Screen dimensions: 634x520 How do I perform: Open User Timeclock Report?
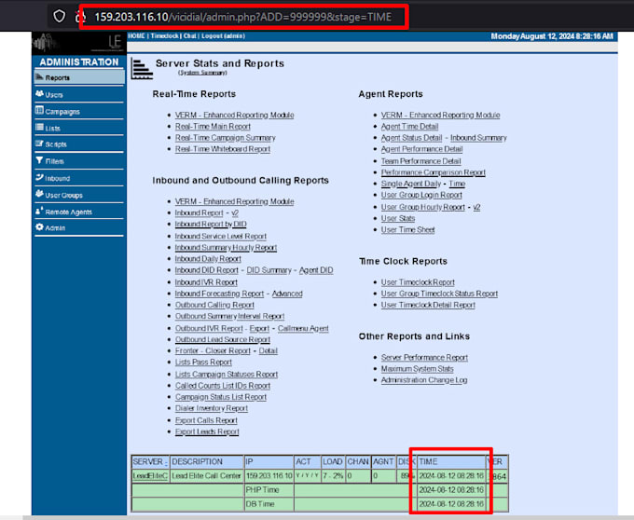point(418,282)
